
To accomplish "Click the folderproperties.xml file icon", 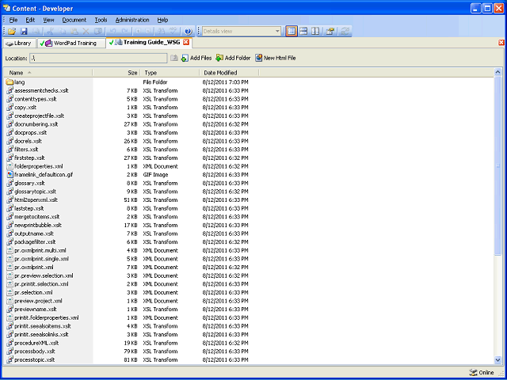I will pyautogui.click(x=10, y=166).
